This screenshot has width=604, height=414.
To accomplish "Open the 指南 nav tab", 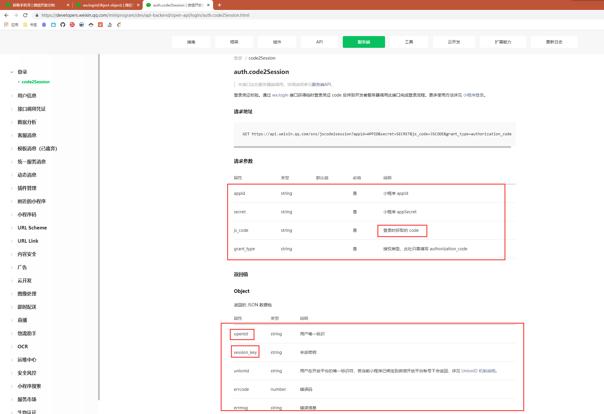I will coord(191,42).
